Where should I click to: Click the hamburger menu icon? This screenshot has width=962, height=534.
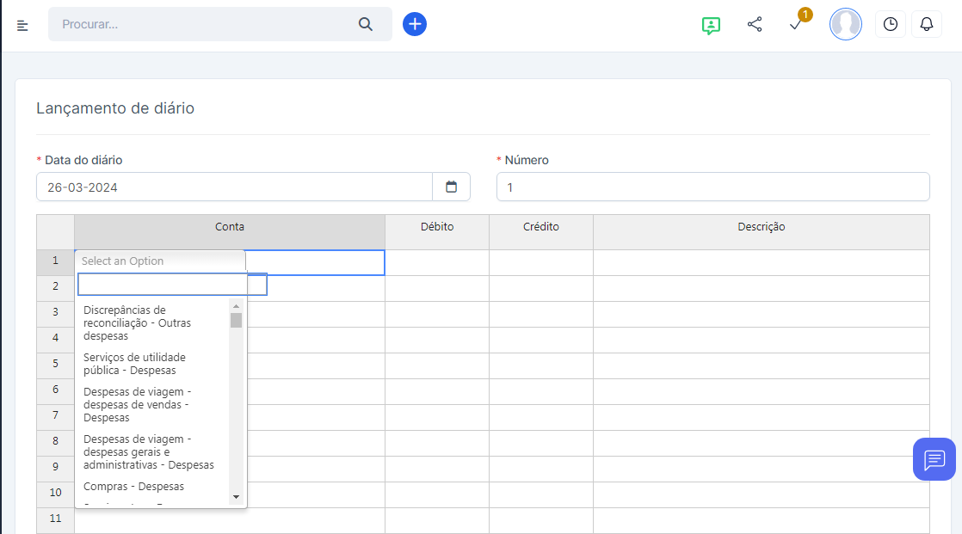(x=22, y=25)
